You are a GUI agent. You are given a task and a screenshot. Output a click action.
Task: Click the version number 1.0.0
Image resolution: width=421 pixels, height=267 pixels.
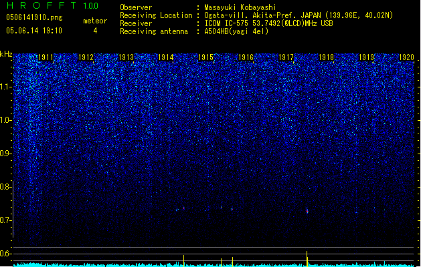[x=90, y=5]
